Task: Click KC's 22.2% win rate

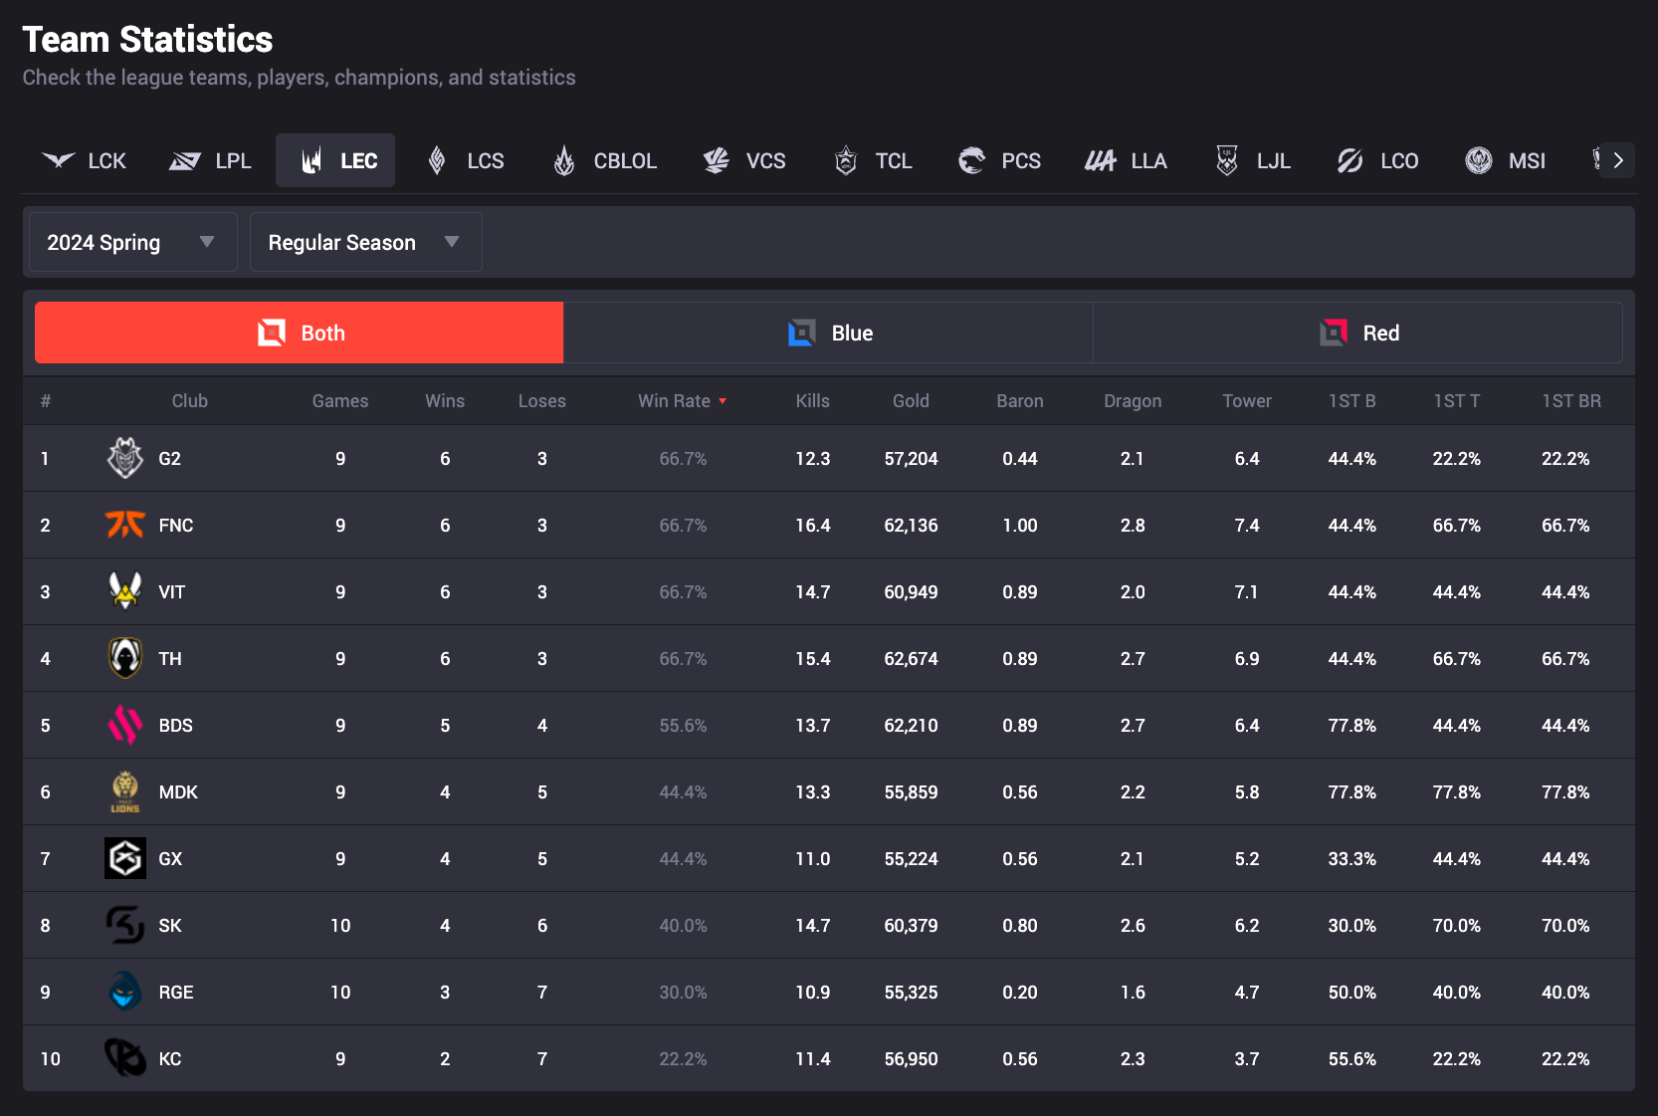Action: 683,1058
